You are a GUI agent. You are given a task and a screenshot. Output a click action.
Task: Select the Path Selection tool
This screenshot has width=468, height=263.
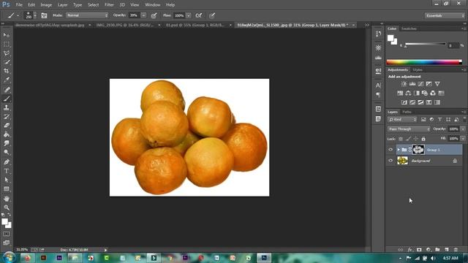coord(7,180)
